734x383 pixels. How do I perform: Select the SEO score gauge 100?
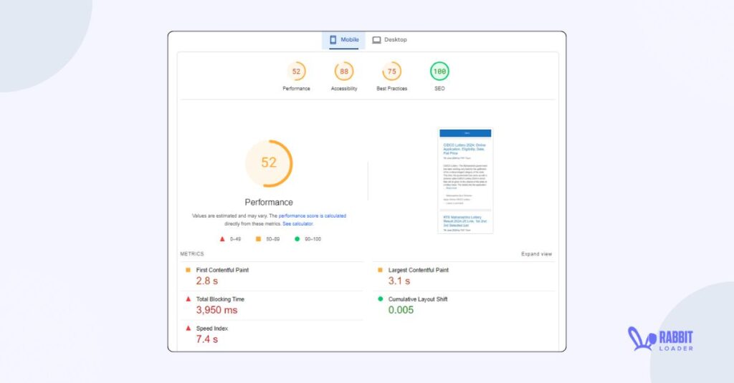tap(439, 72)
